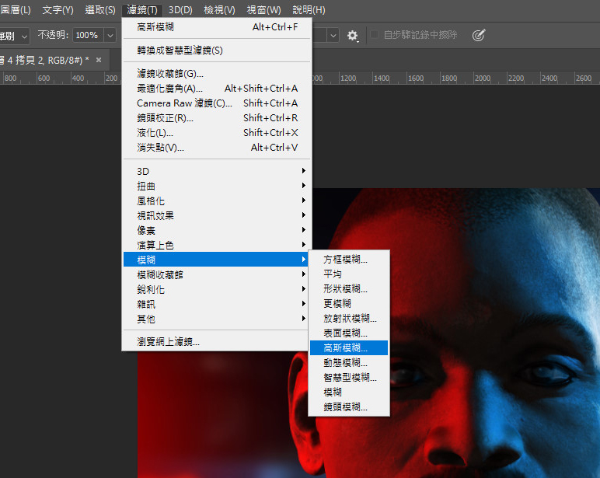Close the document tab with the x
The image size is (600, 478).
click(99, 60)
